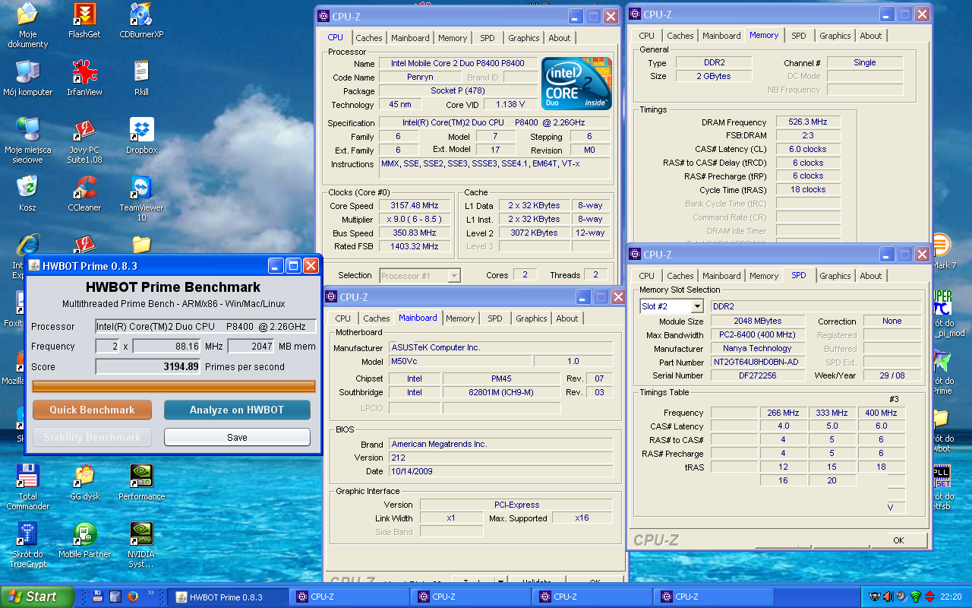Screen dimensions: 972x608
Task: Click the floppy disk quick launch icon
Action: coord(97,597)
